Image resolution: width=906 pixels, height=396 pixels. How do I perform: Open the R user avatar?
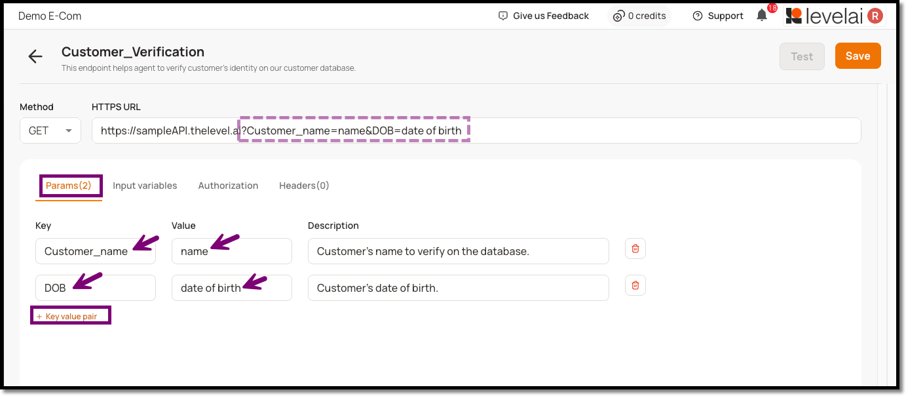pyautogui.click(x=875, y=16)
